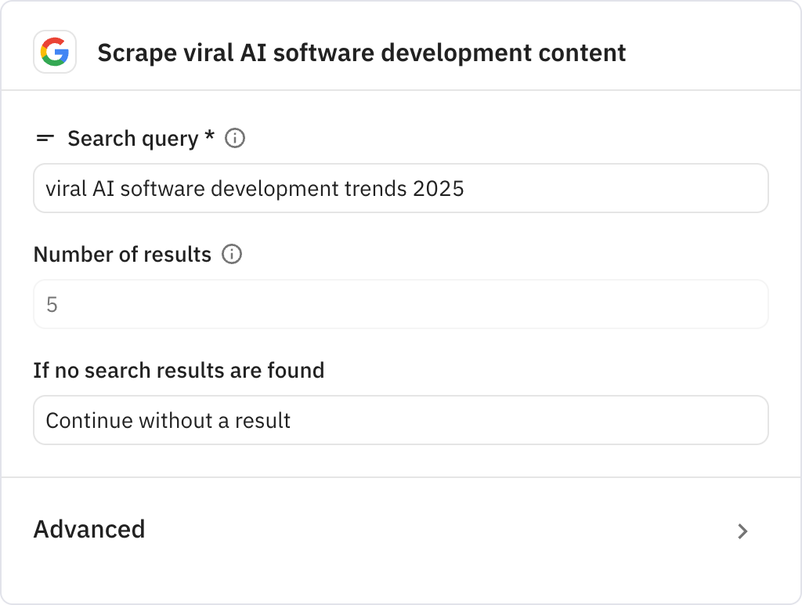Click the Advanced label text
Screen dimensions: 802x605
pyautogui.click(x=89, y=530)
